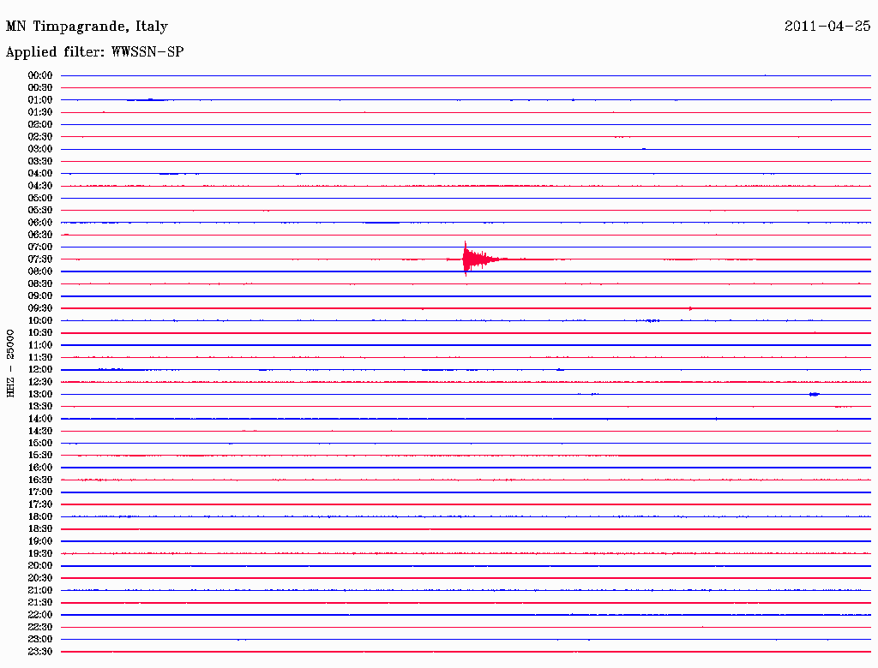The height and width of the screenshot is (668, 878).
Task: Click the 04:00 time label
Action: tap(40, 174)
